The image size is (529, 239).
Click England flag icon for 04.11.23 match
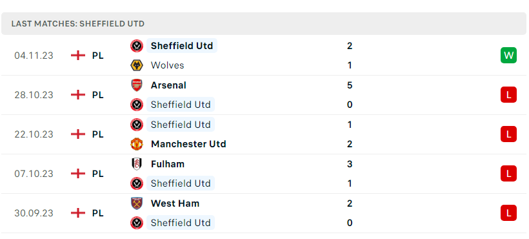point(78,56)
